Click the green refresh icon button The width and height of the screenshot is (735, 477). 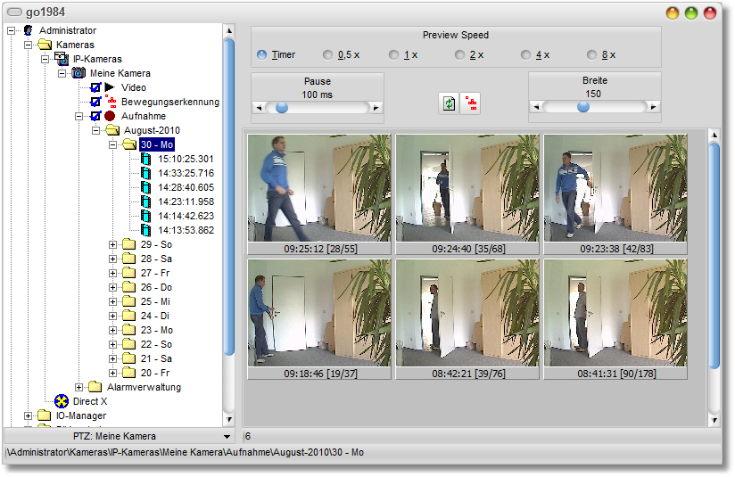coord(449,103)
